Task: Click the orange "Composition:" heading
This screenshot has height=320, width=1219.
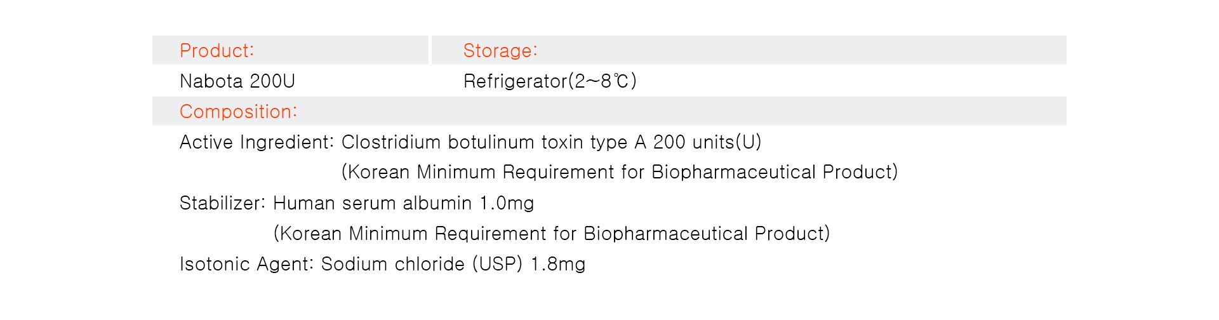Action: (238, 112)
